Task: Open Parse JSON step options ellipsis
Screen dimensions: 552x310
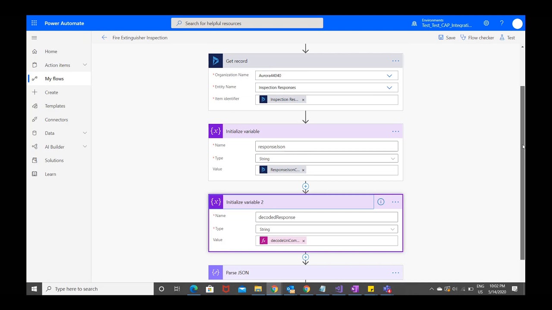Action: [395, 273]
